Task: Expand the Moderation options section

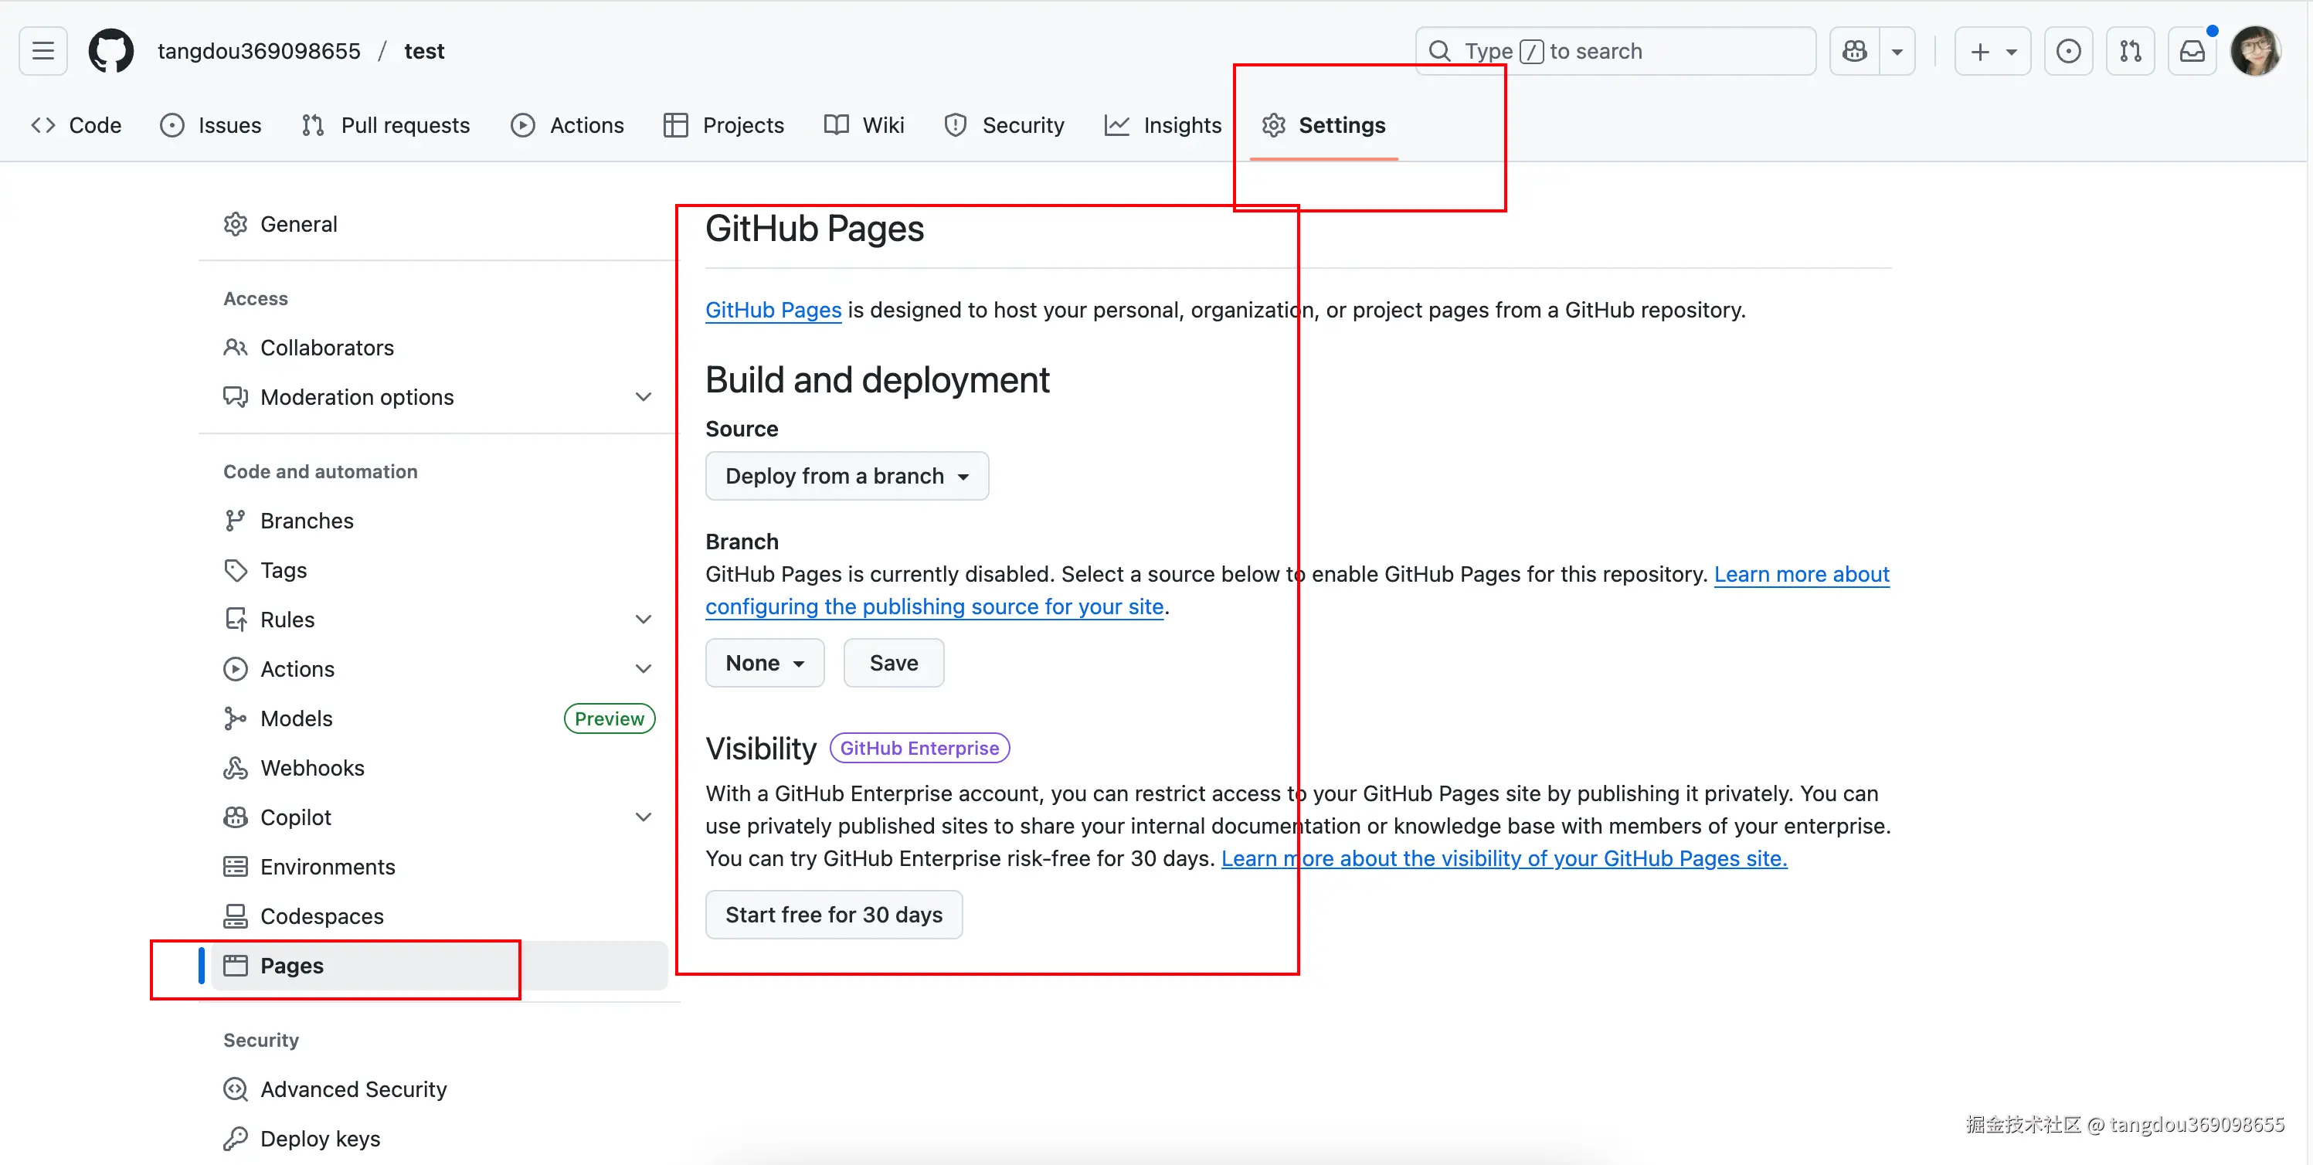Action: (x=643, y=397)
